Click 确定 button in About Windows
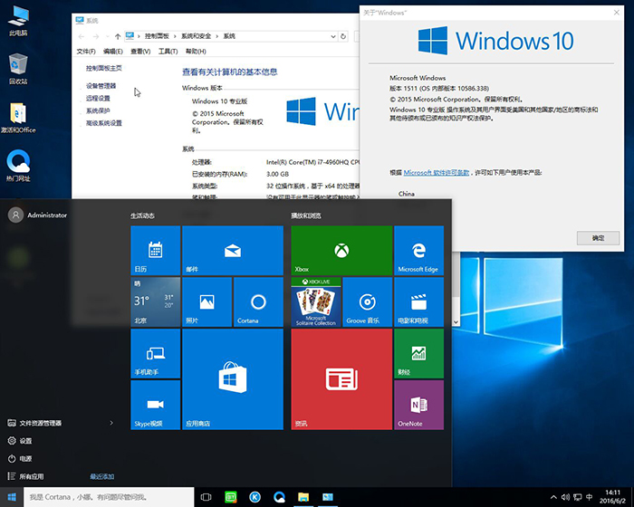The height and width of the screenshot is (507, 634). coord(598,237)
